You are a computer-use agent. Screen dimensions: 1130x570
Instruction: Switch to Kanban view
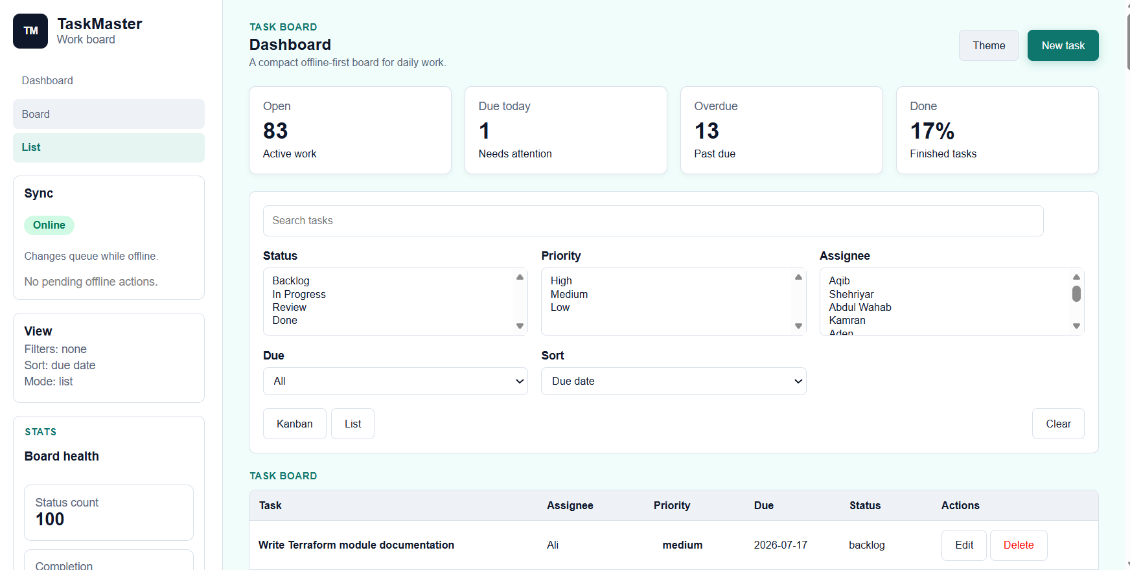[x=295, y=424]
